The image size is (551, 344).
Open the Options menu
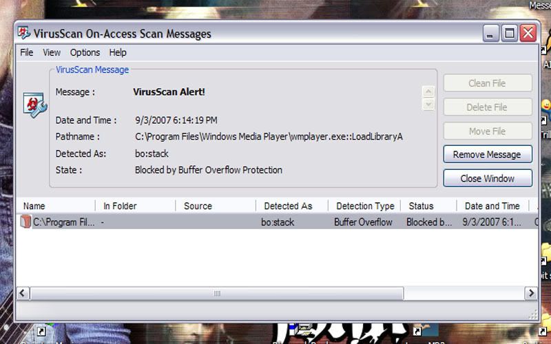pos(85,53)
